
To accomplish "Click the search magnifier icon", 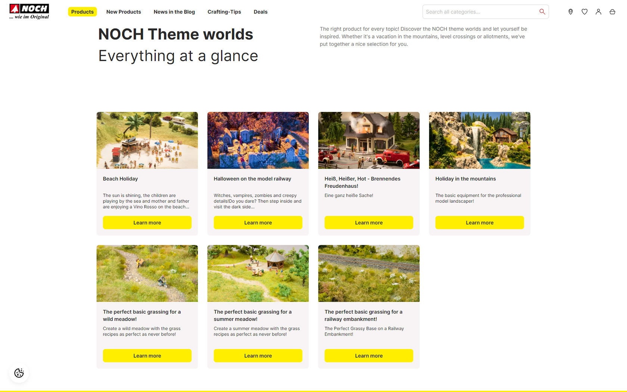I will pyautogui.click(x=542, y=12).
